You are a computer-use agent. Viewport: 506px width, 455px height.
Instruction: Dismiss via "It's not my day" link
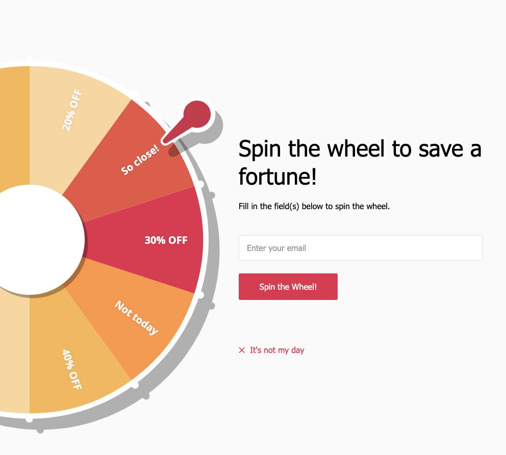coord(277,350)
